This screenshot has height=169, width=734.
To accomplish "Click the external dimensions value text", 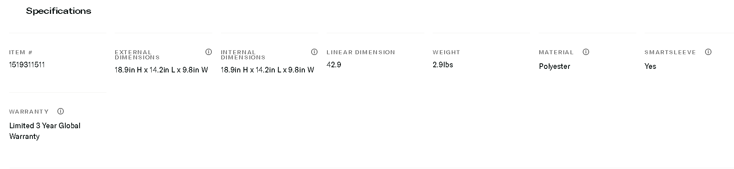I will [161, 70].
